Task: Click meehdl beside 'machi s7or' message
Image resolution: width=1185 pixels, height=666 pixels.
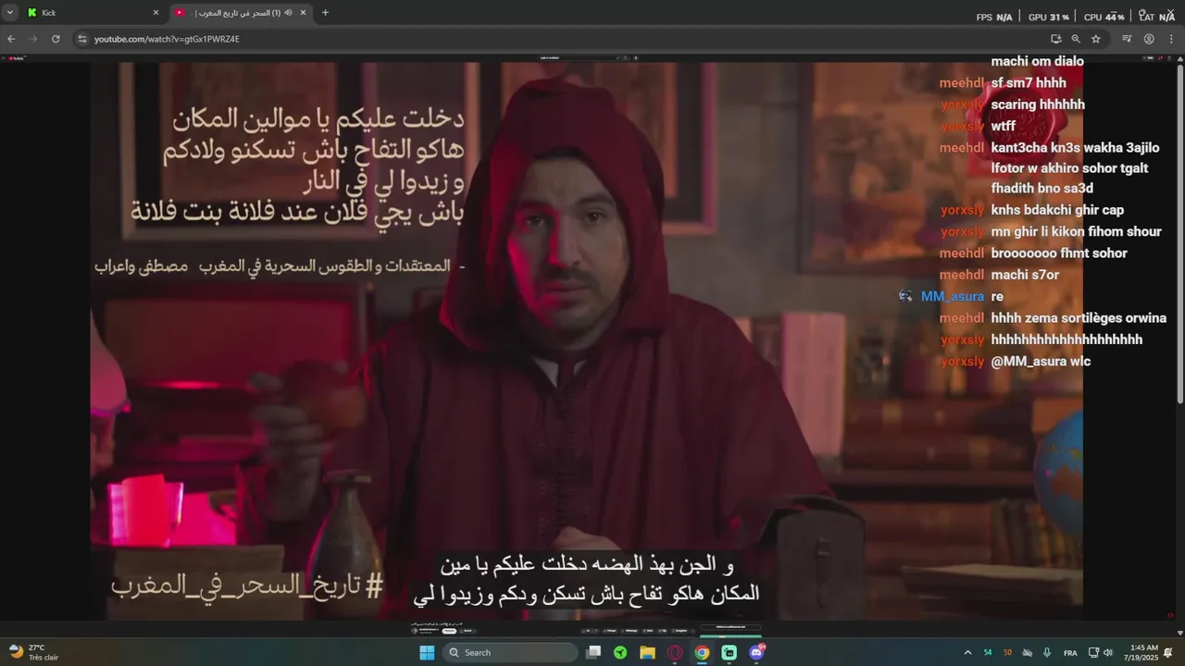Action: coord(962,275)
